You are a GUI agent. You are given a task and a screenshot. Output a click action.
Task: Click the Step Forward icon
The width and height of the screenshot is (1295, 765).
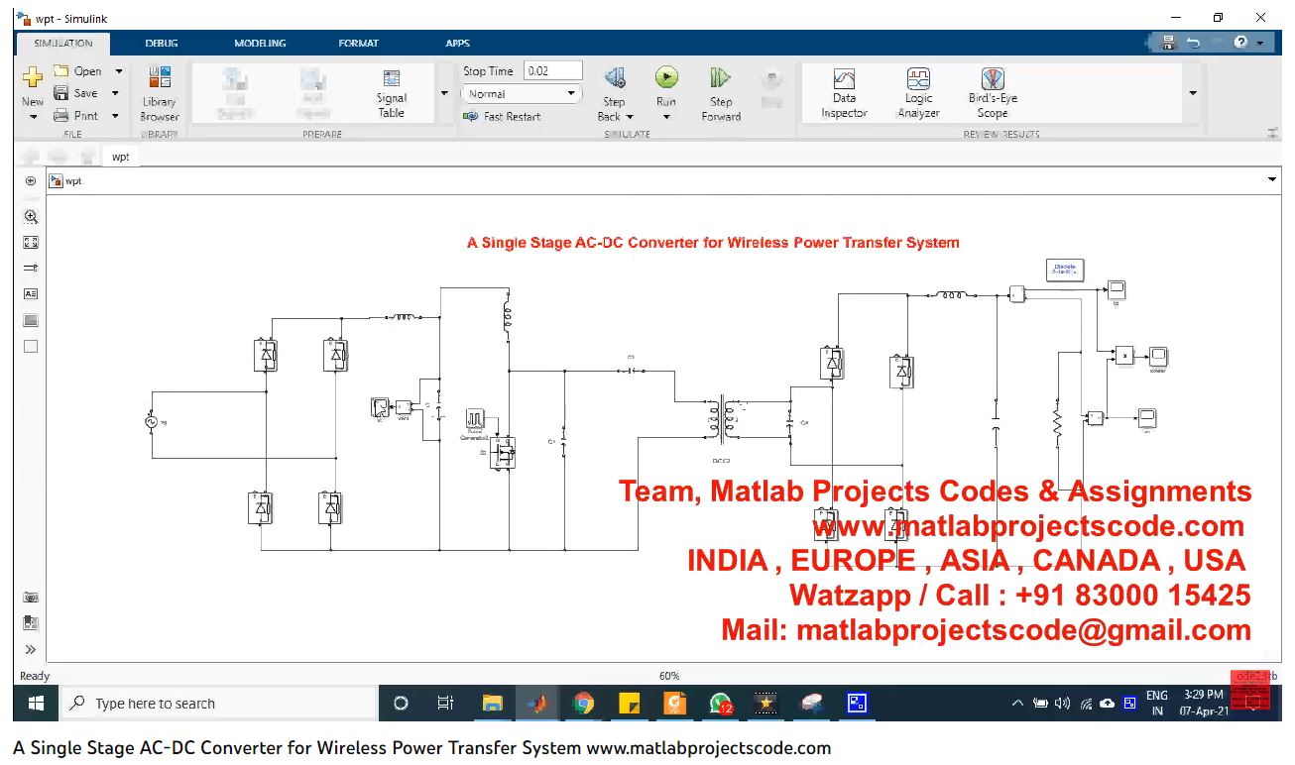[x=721, y=78]
